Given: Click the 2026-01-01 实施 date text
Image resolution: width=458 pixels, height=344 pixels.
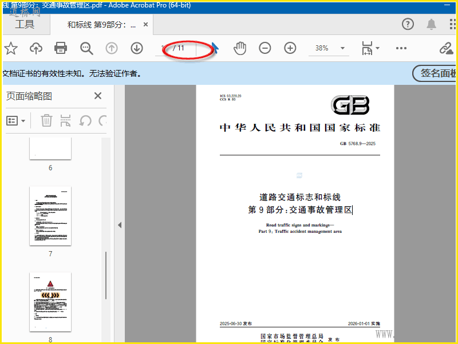Looking at the screenshot, I should point(364,323).
